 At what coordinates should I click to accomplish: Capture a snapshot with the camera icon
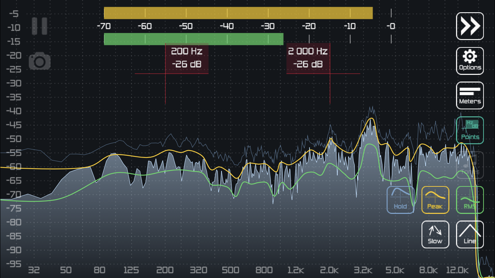click(x=40, y=62)
